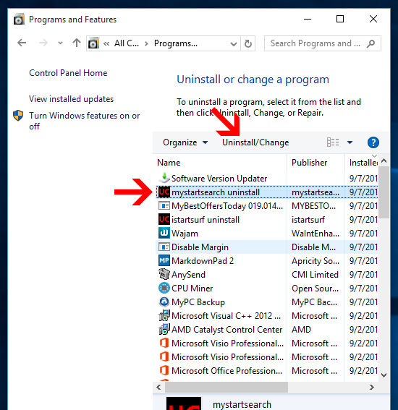Select MyBestOffersToday 019.014... entry
398x410 pixels.
(267, 206)
